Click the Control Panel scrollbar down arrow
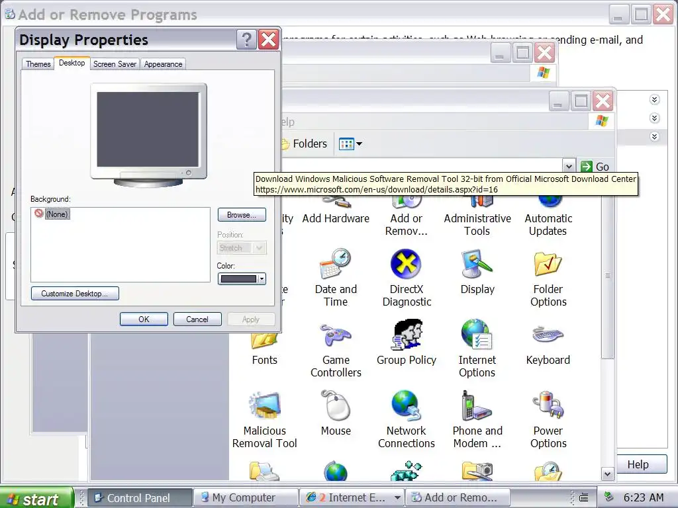The height and width of the screenshot is (508, 678). coord(607,474)
